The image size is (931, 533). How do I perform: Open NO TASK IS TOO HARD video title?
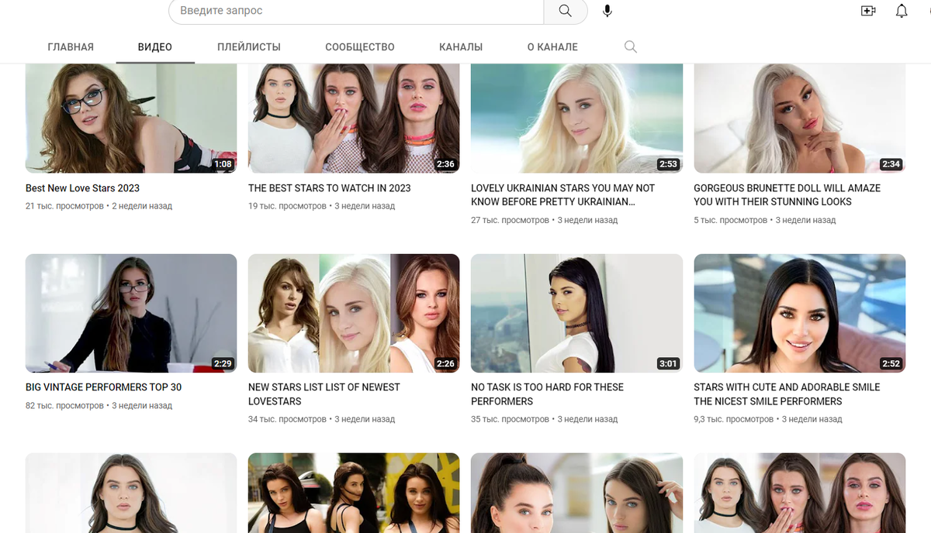[547, 394]
